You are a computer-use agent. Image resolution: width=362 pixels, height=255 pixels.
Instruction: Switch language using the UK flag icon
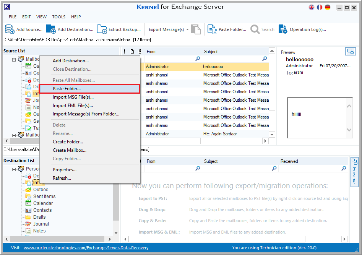[312, 7]
